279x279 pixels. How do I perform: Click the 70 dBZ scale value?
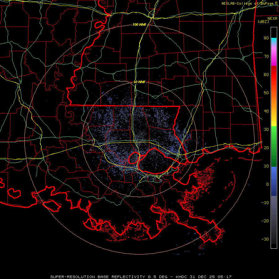pyautogui.click(x=266, y=56)
